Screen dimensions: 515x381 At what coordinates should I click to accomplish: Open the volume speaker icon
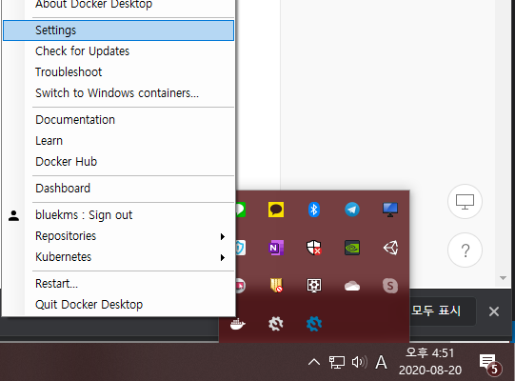tap(359, 362)
